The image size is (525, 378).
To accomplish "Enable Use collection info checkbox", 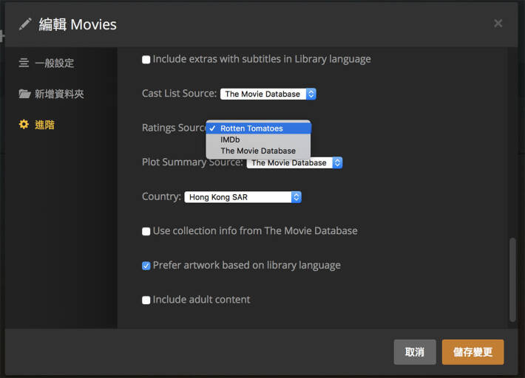I will [146, 231].
